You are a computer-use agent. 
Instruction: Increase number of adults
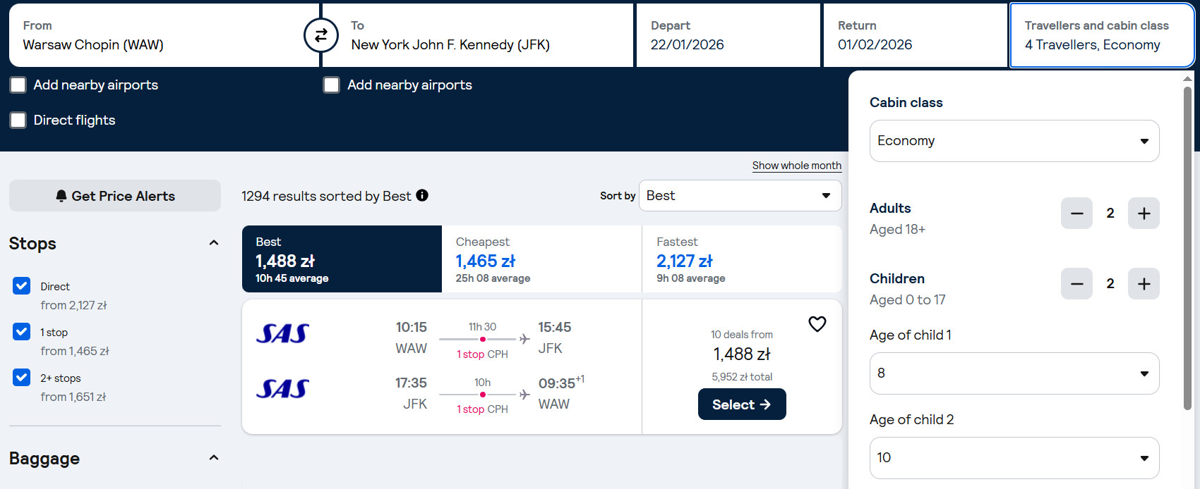pyautogui.click(x=1144, y=213)
